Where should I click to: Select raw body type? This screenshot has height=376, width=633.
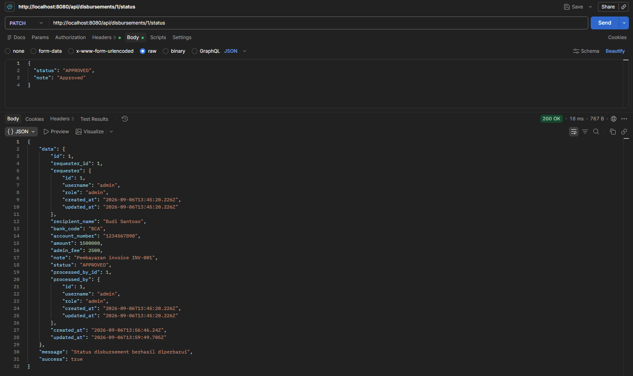[x=148, y=51]
